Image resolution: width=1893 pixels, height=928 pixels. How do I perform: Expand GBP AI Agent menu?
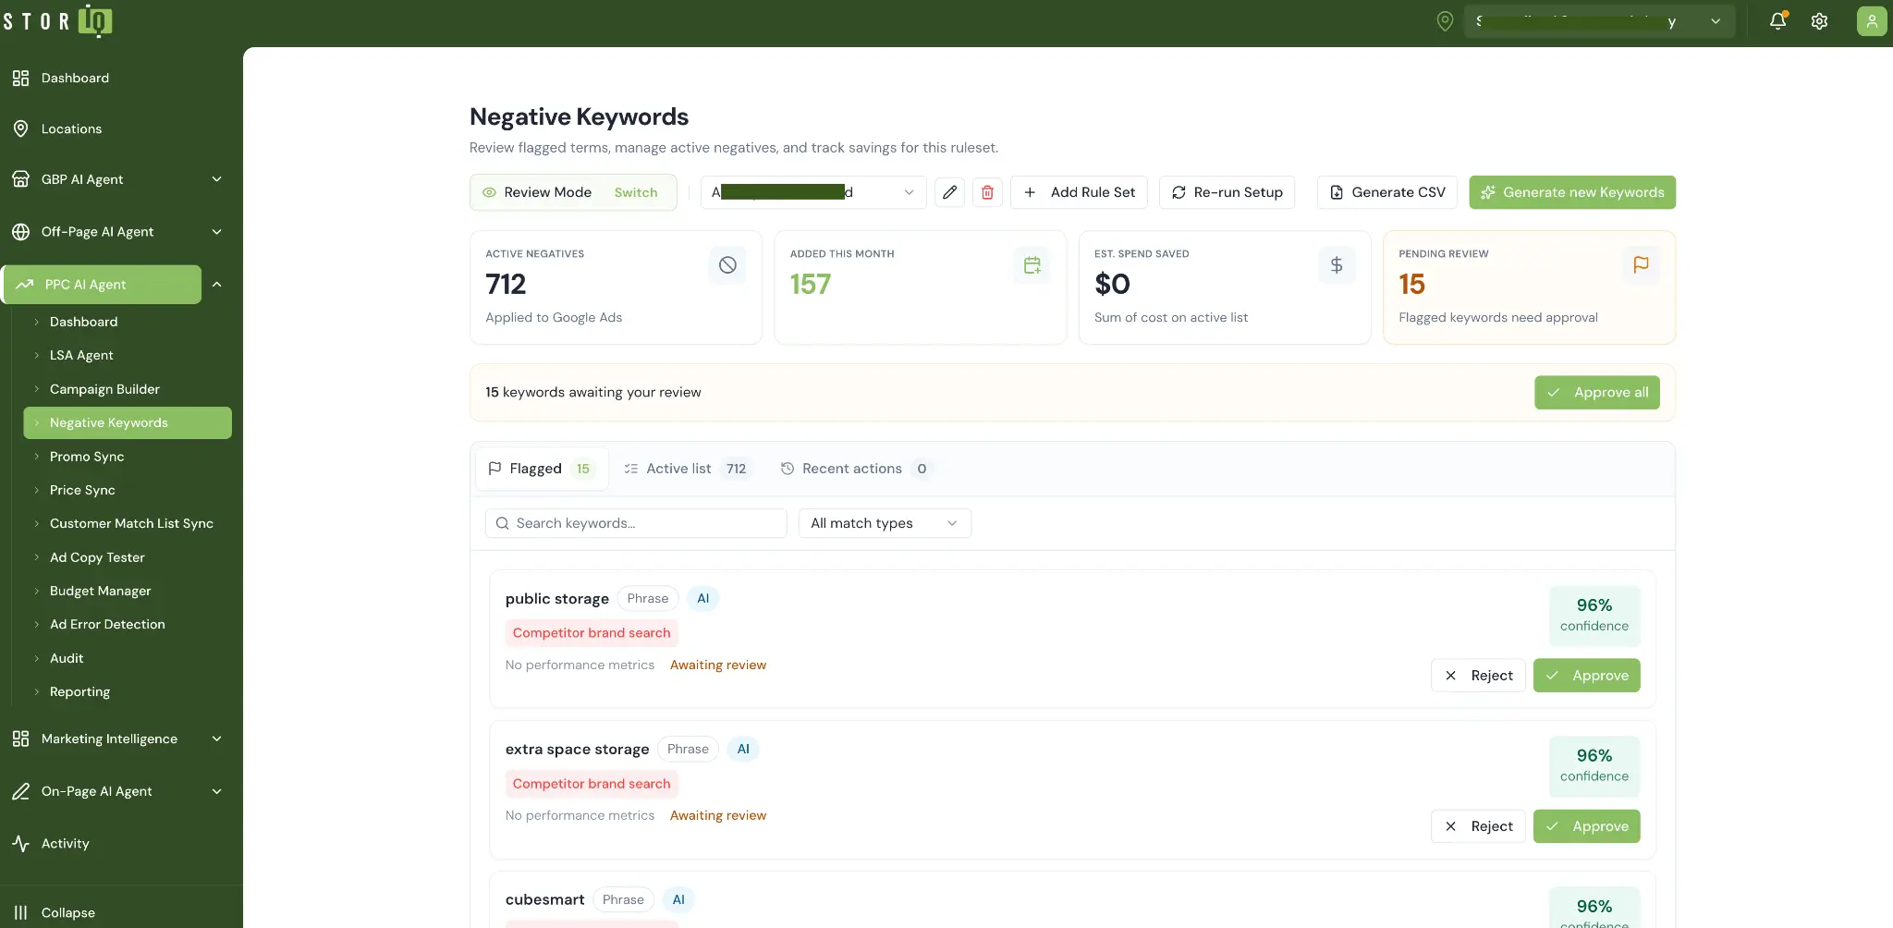coord(217,179)
